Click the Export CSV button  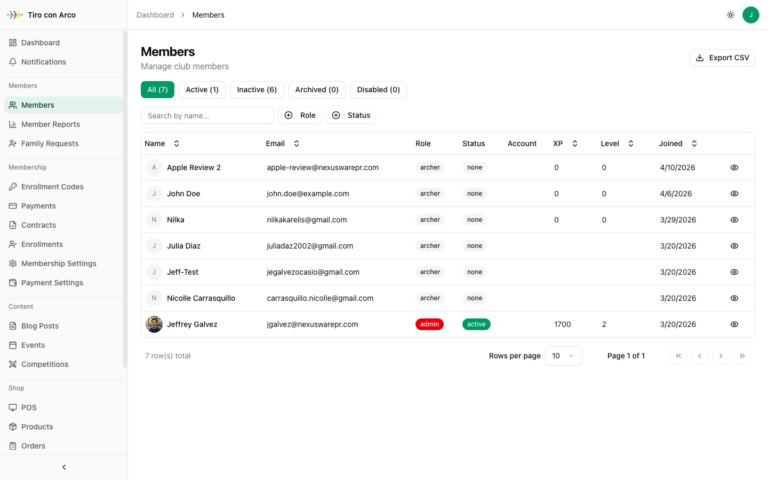tap(722, 57)
